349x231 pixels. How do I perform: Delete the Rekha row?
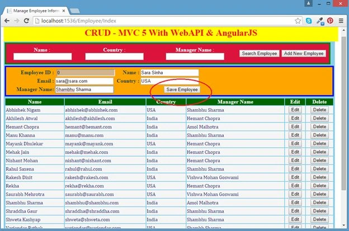pyautogui.click(x=319, y=186)
